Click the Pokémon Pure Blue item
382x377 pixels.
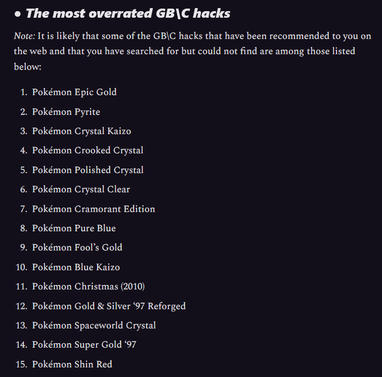point(74,228)
